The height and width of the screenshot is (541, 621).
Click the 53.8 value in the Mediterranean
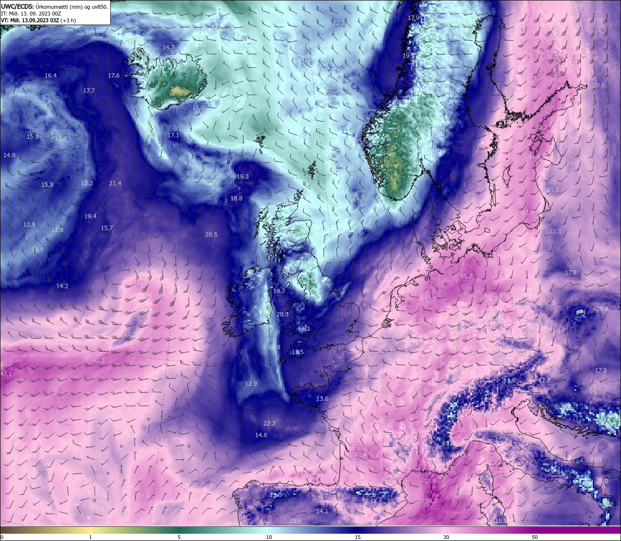(430, 481)
